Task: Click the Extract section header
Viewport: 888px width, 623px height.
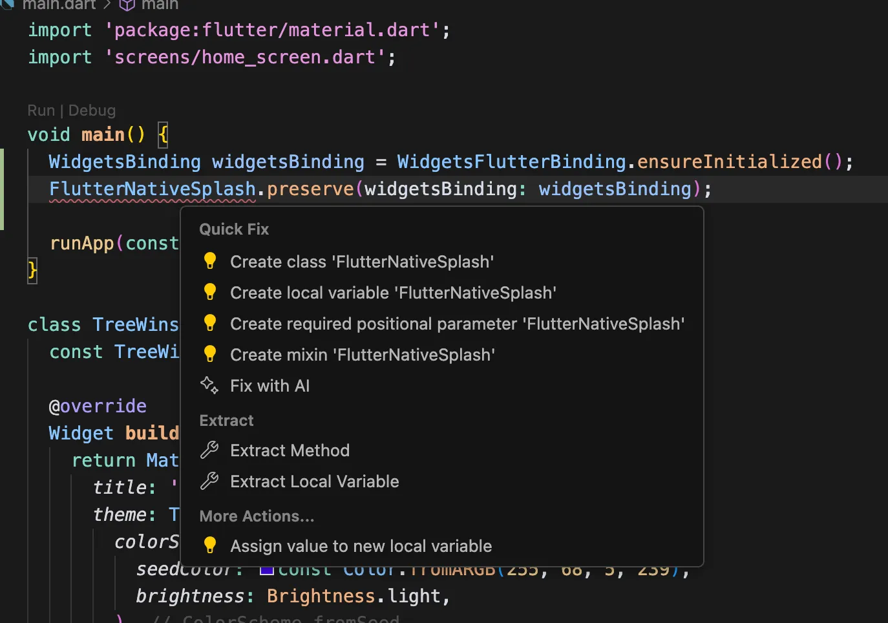Action: click(226, 421)
